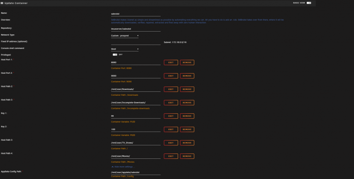Image resolution: width=354 pixels, height=179 pixels.
Task: Open the Network Type dropdown
Action: (125, 36)
